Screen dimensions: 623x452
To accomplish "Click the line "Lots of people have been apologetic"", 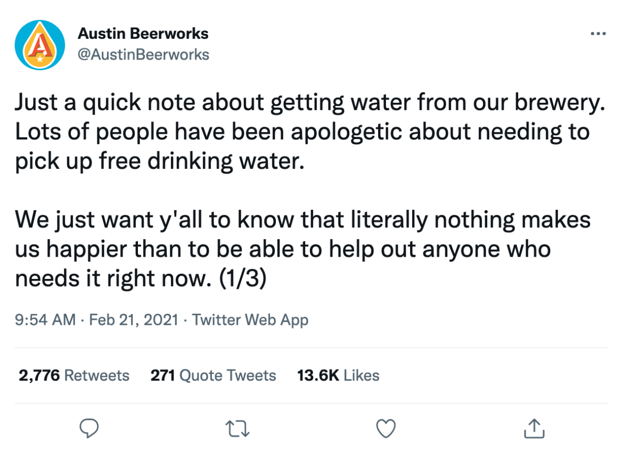I will click(302, 132).
